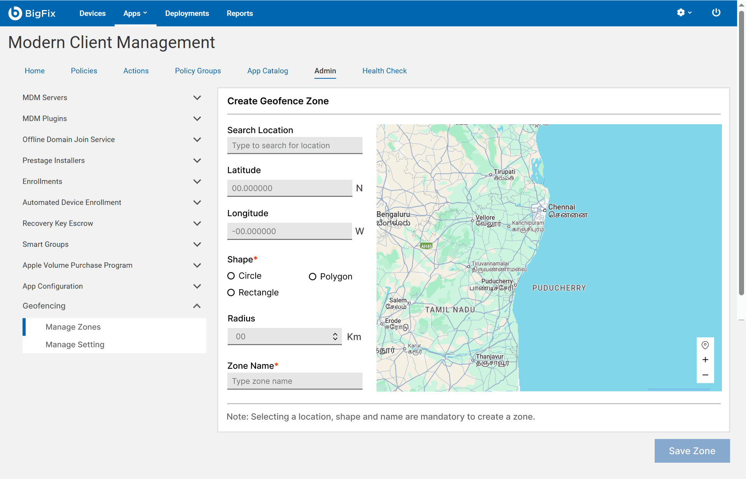Expand the Prestage Installers section
The image size is (746, 479).
pos(197,160)
